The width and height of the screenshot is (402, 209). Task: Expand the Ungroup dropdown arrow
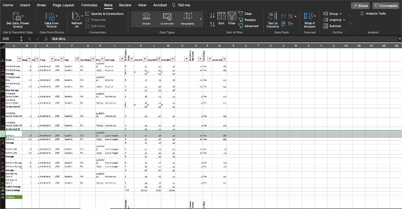[344, 20]
